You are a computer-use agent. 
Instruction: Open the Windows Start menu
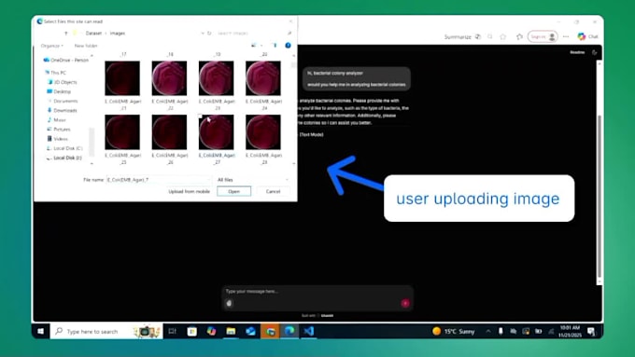point(40,331)
